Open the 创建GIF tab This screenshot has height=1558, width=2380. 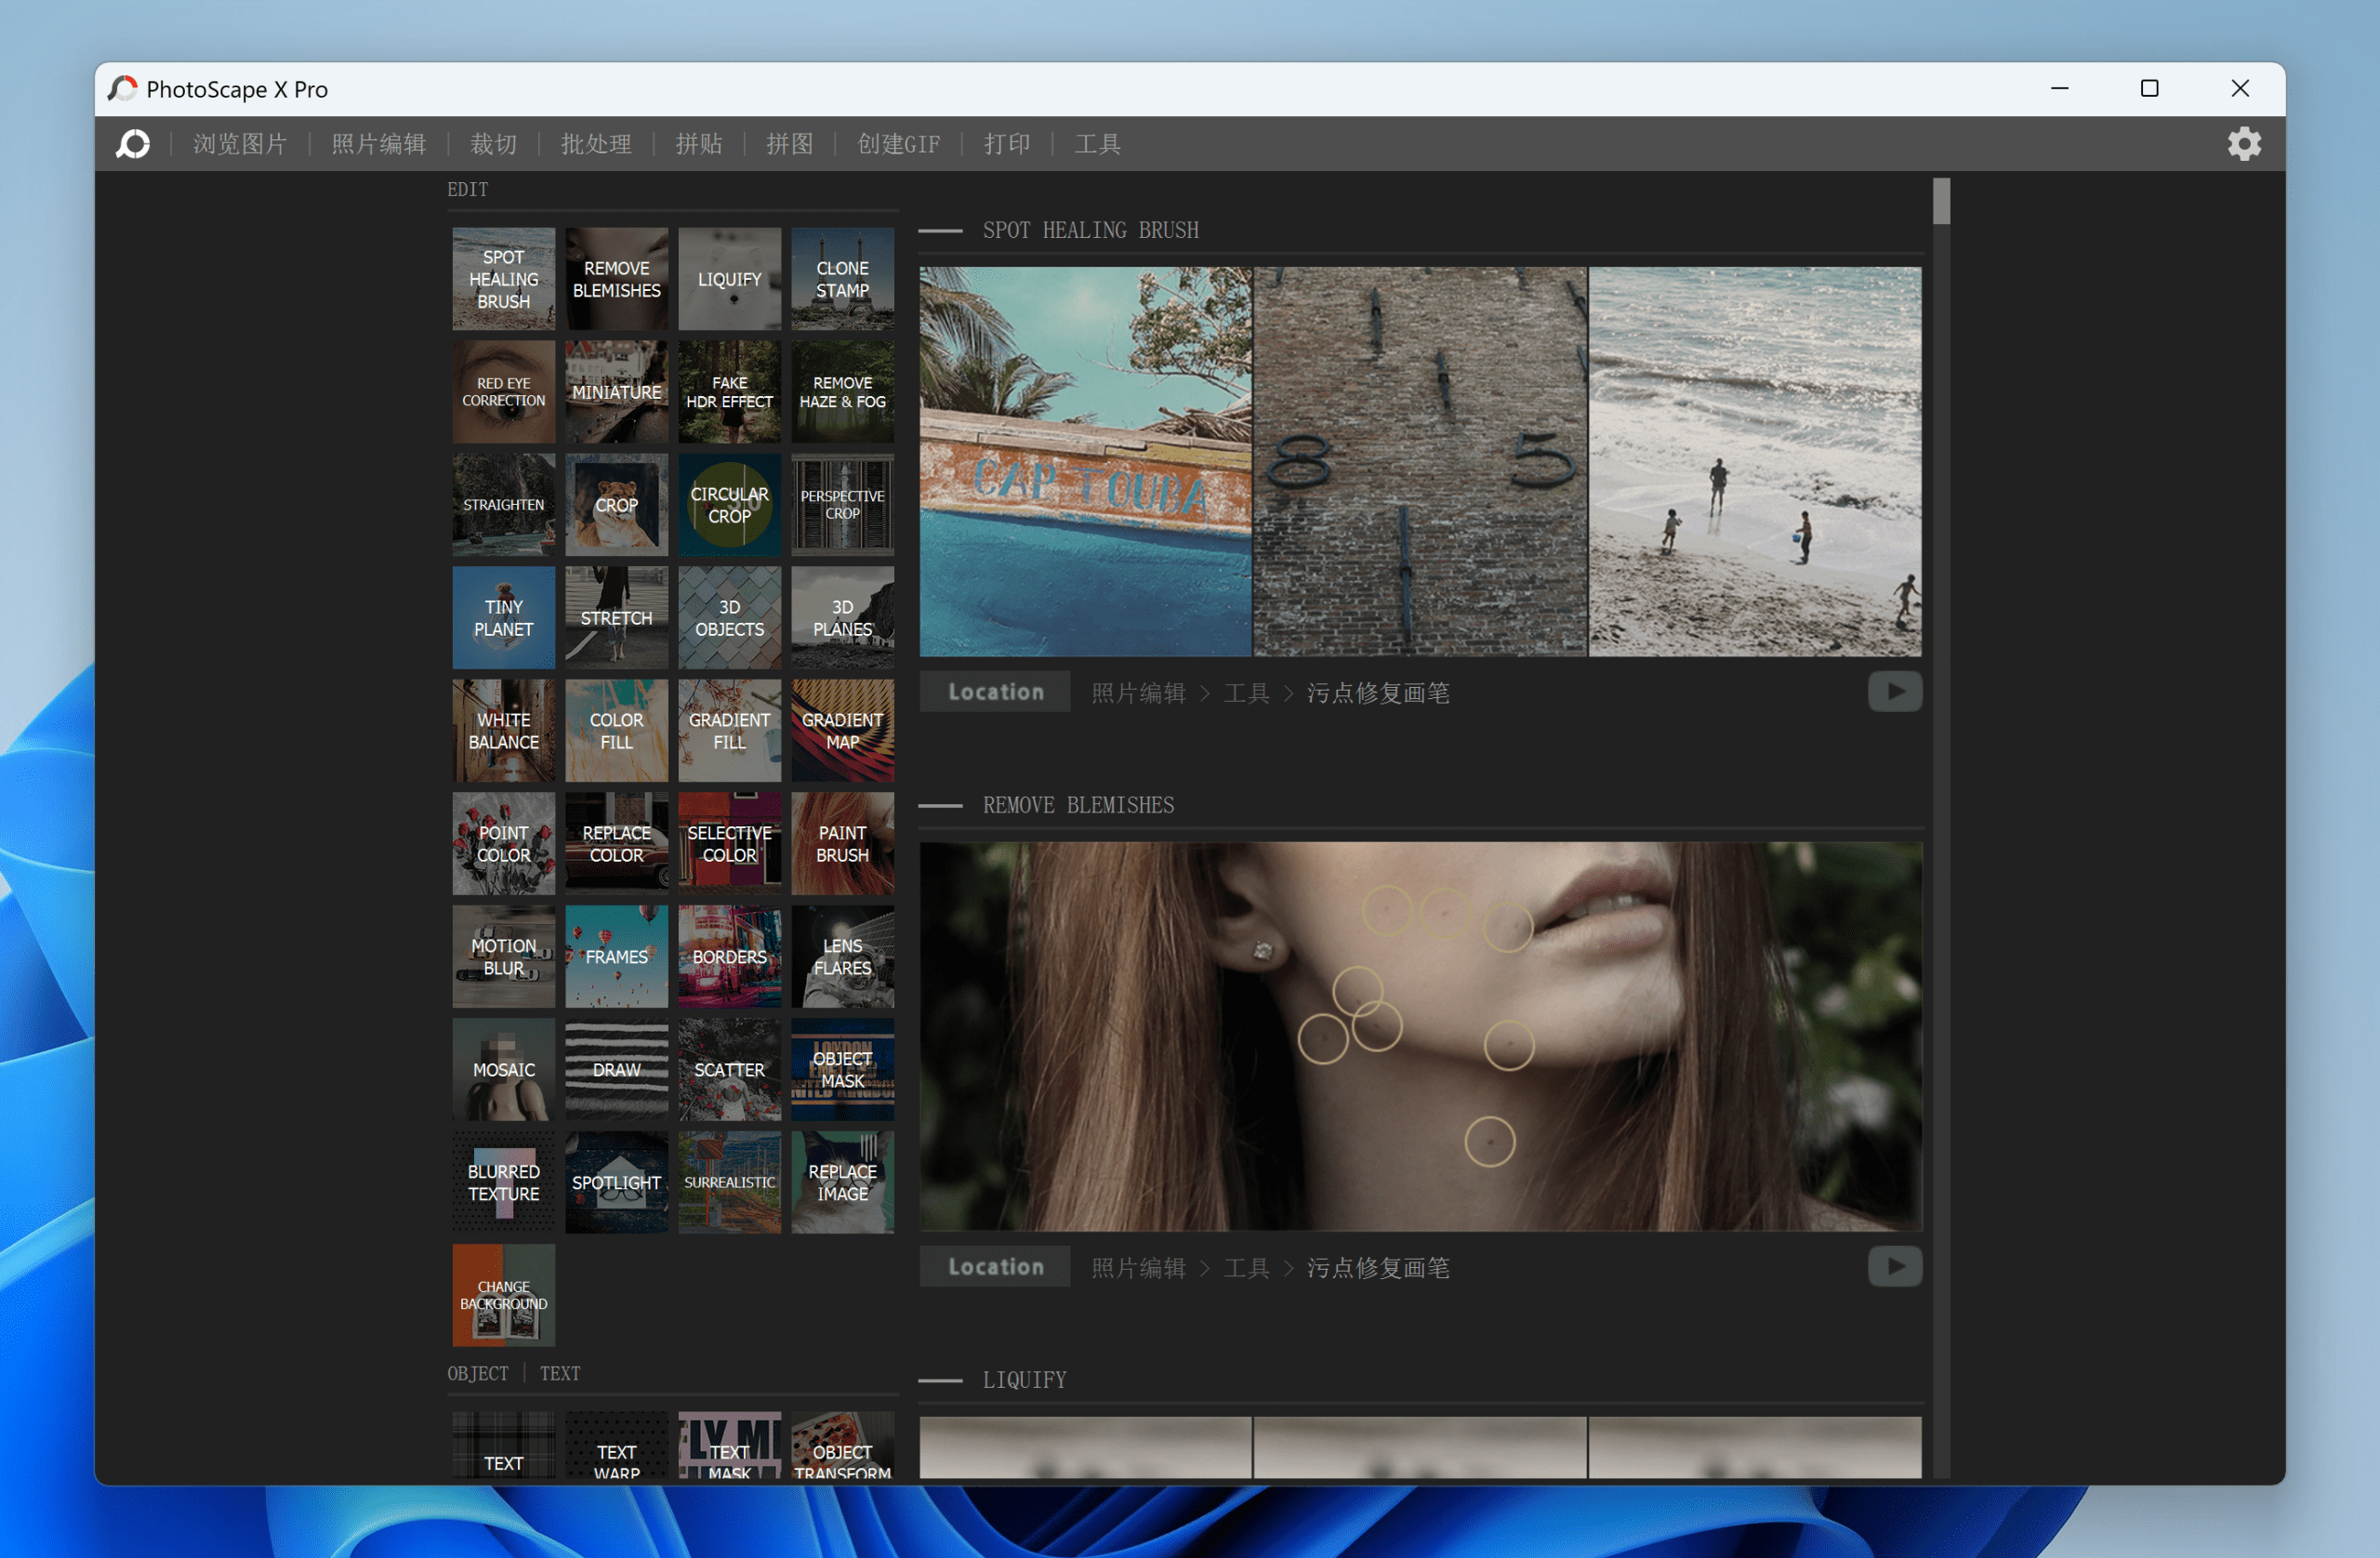pos(898,144)
